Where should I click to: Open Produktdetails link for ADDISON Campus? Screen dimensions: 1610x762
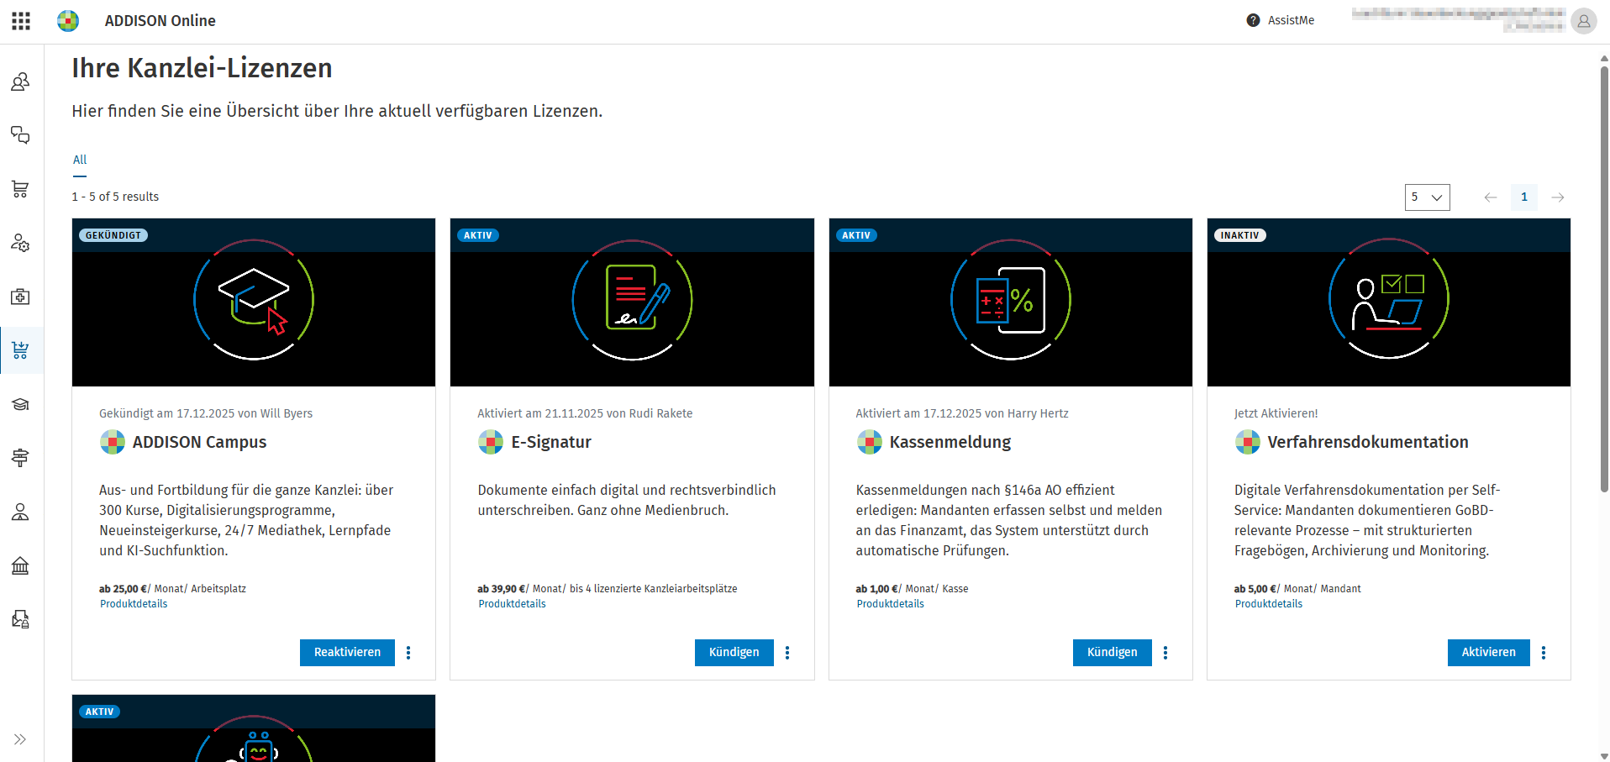pyautogui.click(x=134, y=604)
